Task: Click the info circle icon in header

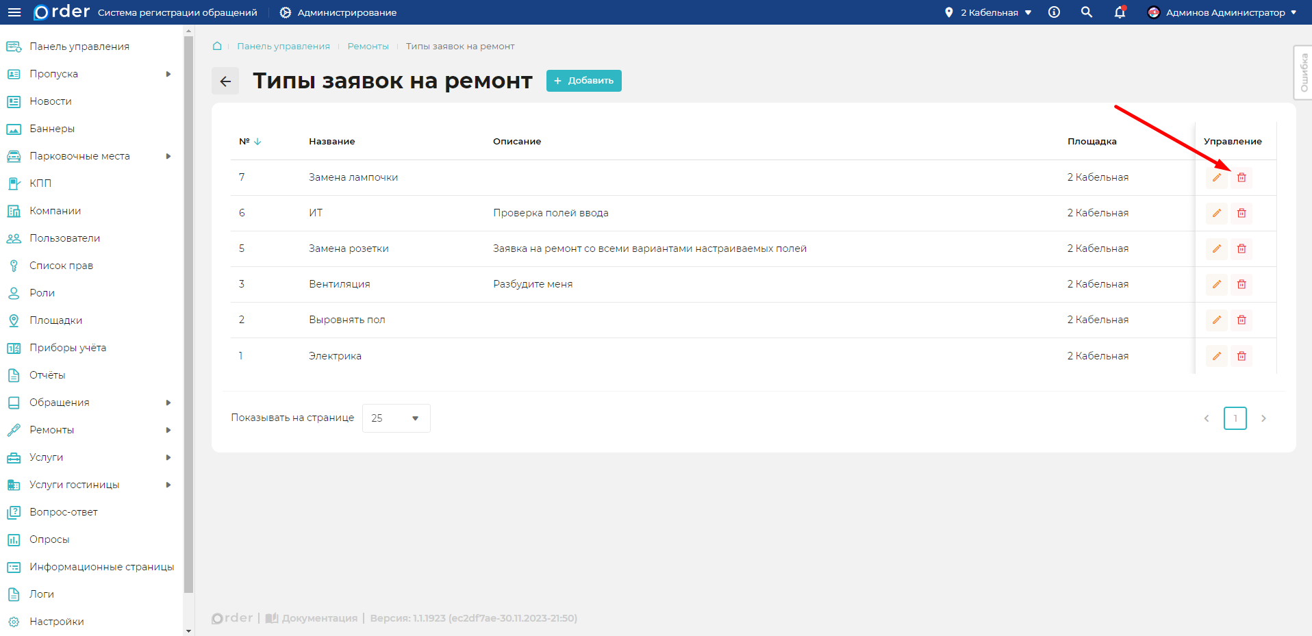Action: [x=1054, y=12]
